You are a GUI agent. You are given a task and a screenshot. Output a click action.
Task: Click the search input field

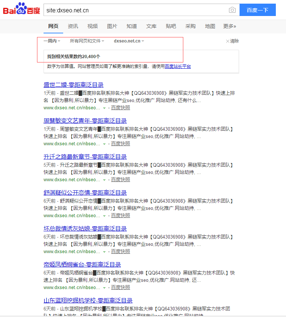tap(134, 10)
